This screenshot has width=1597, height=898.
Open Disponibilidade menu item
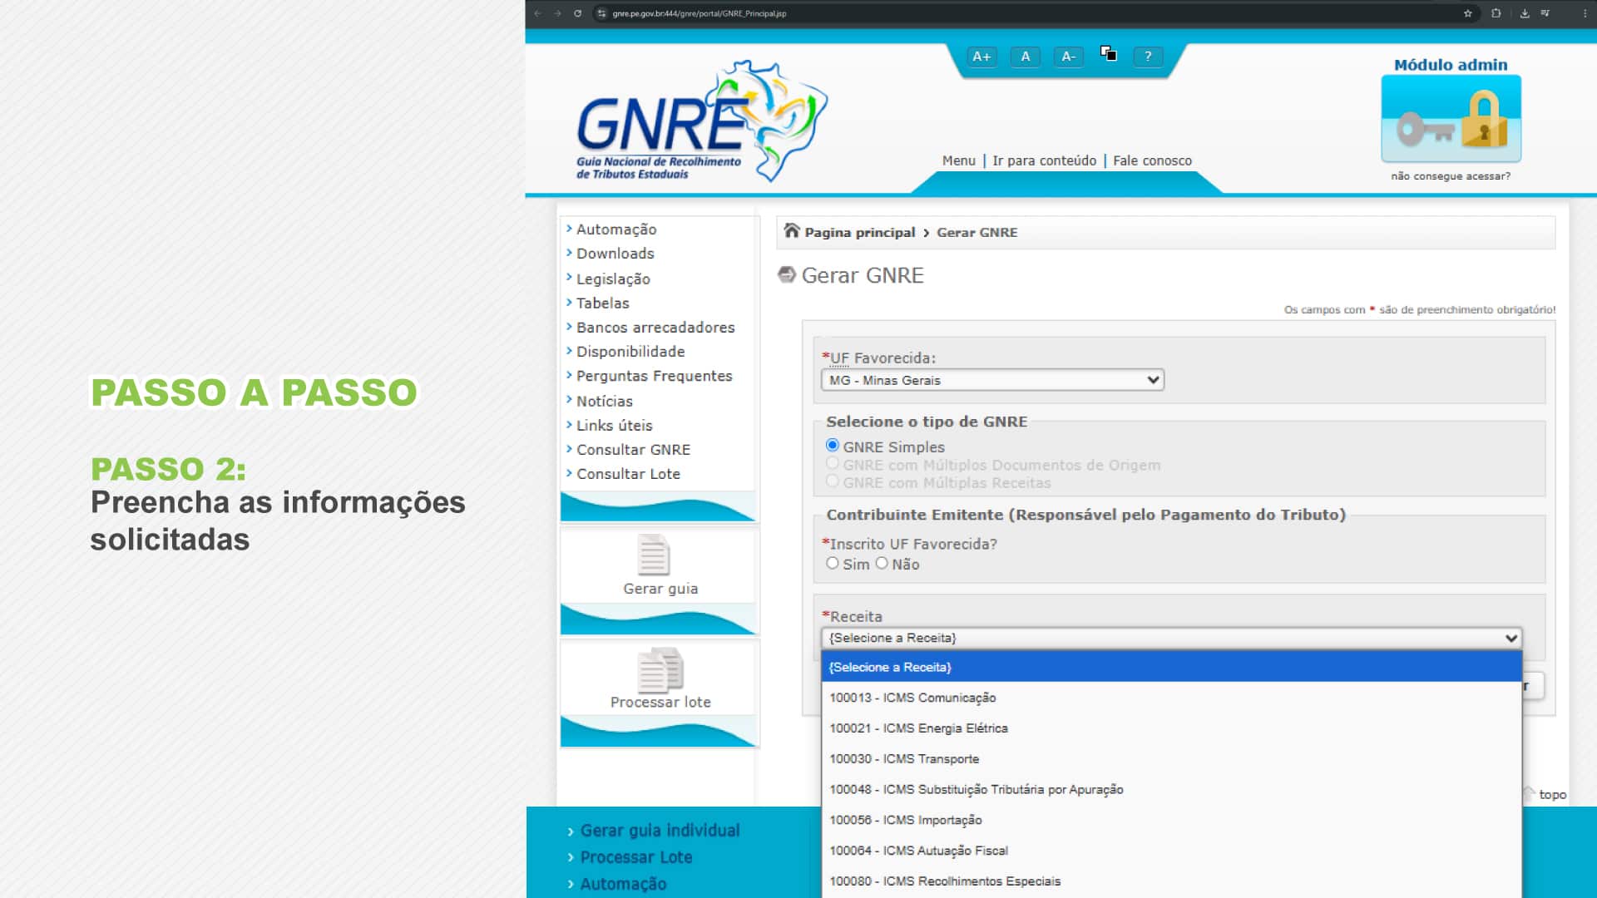click(630, 352)
